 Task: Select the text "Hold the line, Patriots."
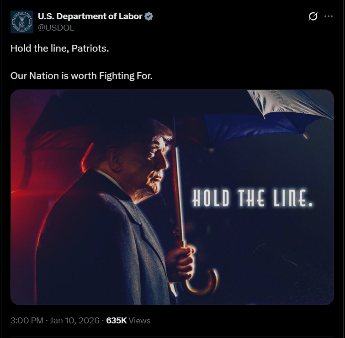click(59, 48)
